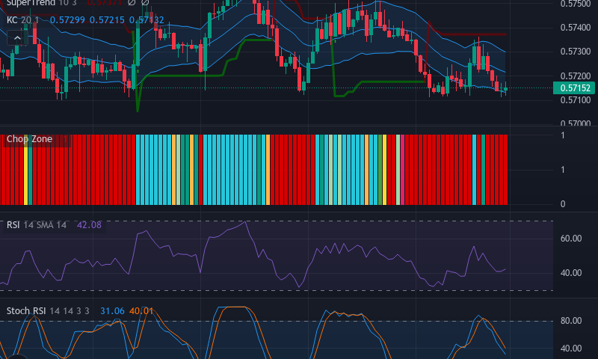This screenshot has width=598, height=359.
Task: Click the 40.00 label on Stoch RSI scale
Action: click(571, 349)
